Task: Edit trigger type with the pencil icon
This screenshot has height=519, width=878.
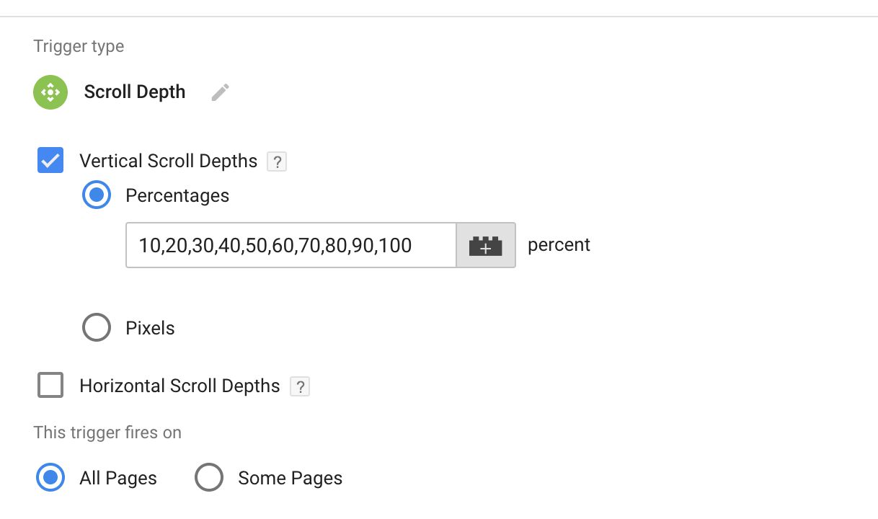Action: (221, 92)
